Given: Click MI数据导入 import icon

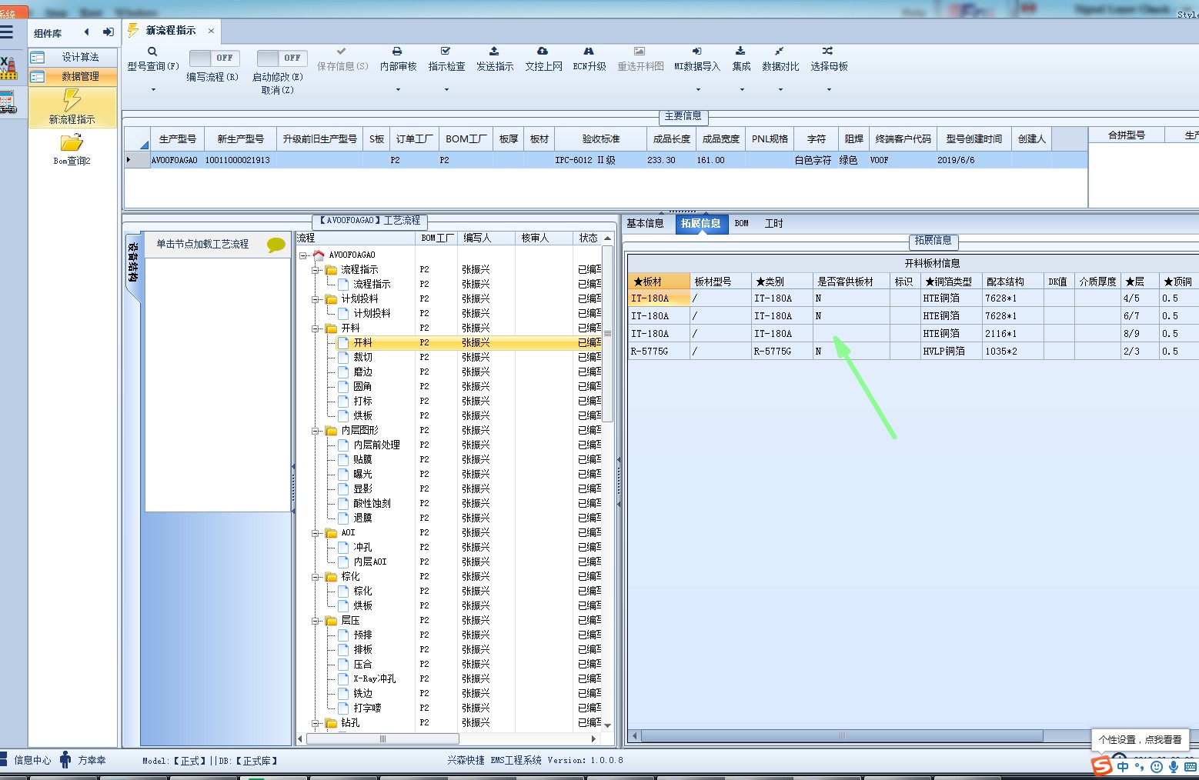Looking at the screenshot, I should 696,52.
